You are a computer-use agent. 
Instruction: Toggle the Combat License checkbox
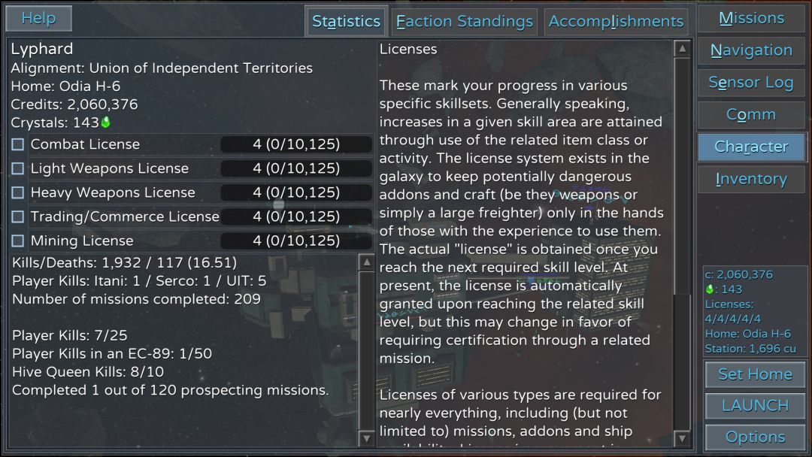click(x=18, y=144)
